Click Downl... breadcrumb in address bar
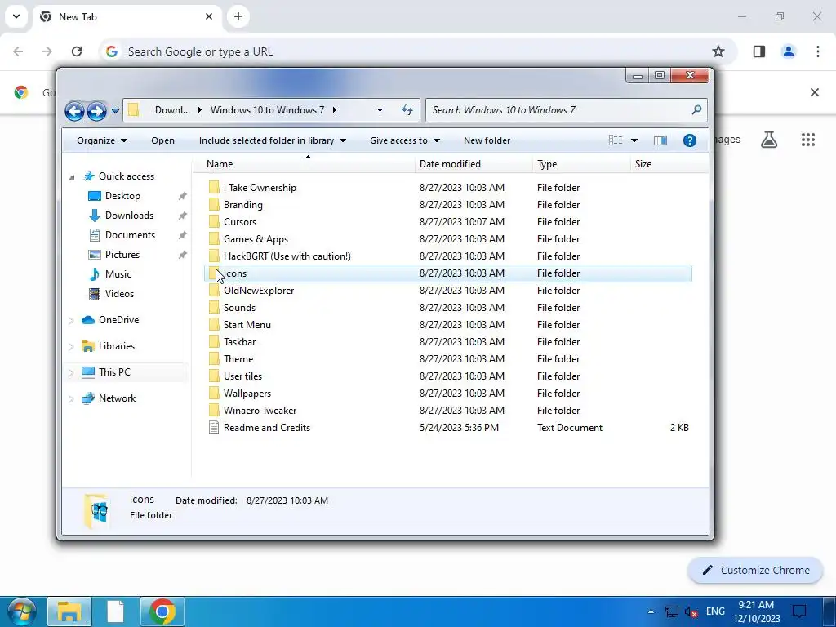This screenshot has width=836, height=627. (x=172, y=110)
